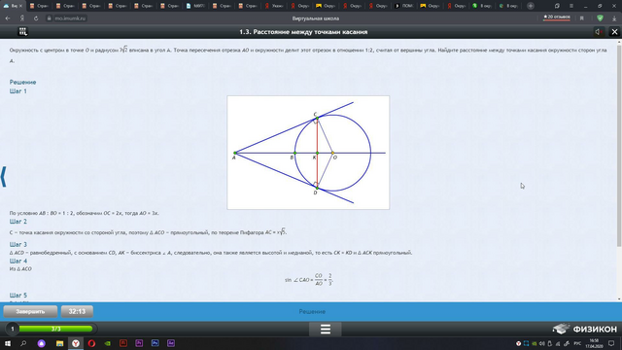Click the green shield protection icon
The image size is (622, 350).
pyautogui.click(x=600, y=18)
